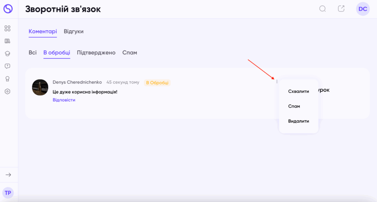Screen dimensions: 377x202
Task: Select Видалити from the context menu
Action: click(x=299, y=121)
